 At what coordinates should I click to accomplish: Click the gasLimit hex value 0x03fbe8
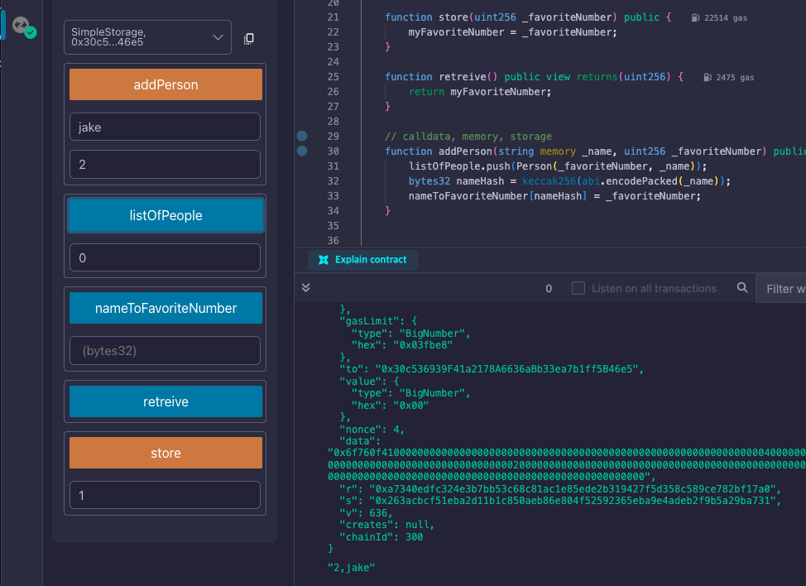pos(423,345)
